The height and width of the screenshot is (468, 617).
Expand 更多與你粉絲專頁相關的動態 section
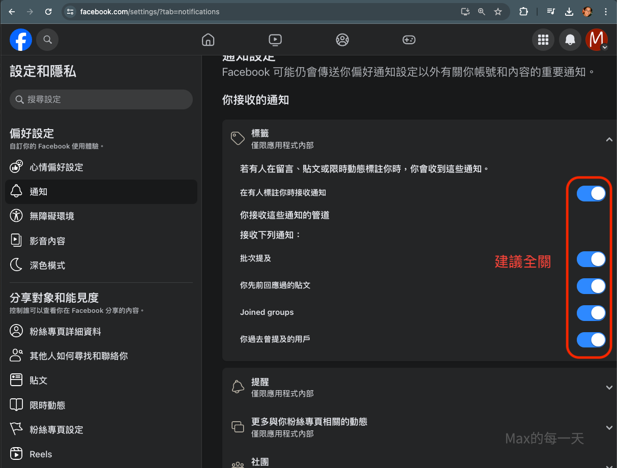coord(609,428)
